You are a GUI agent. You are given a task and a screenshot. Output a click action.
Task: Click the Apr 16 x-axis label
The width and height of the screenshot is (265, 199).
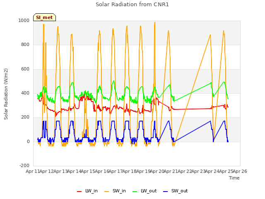click(x=101, y=171)
